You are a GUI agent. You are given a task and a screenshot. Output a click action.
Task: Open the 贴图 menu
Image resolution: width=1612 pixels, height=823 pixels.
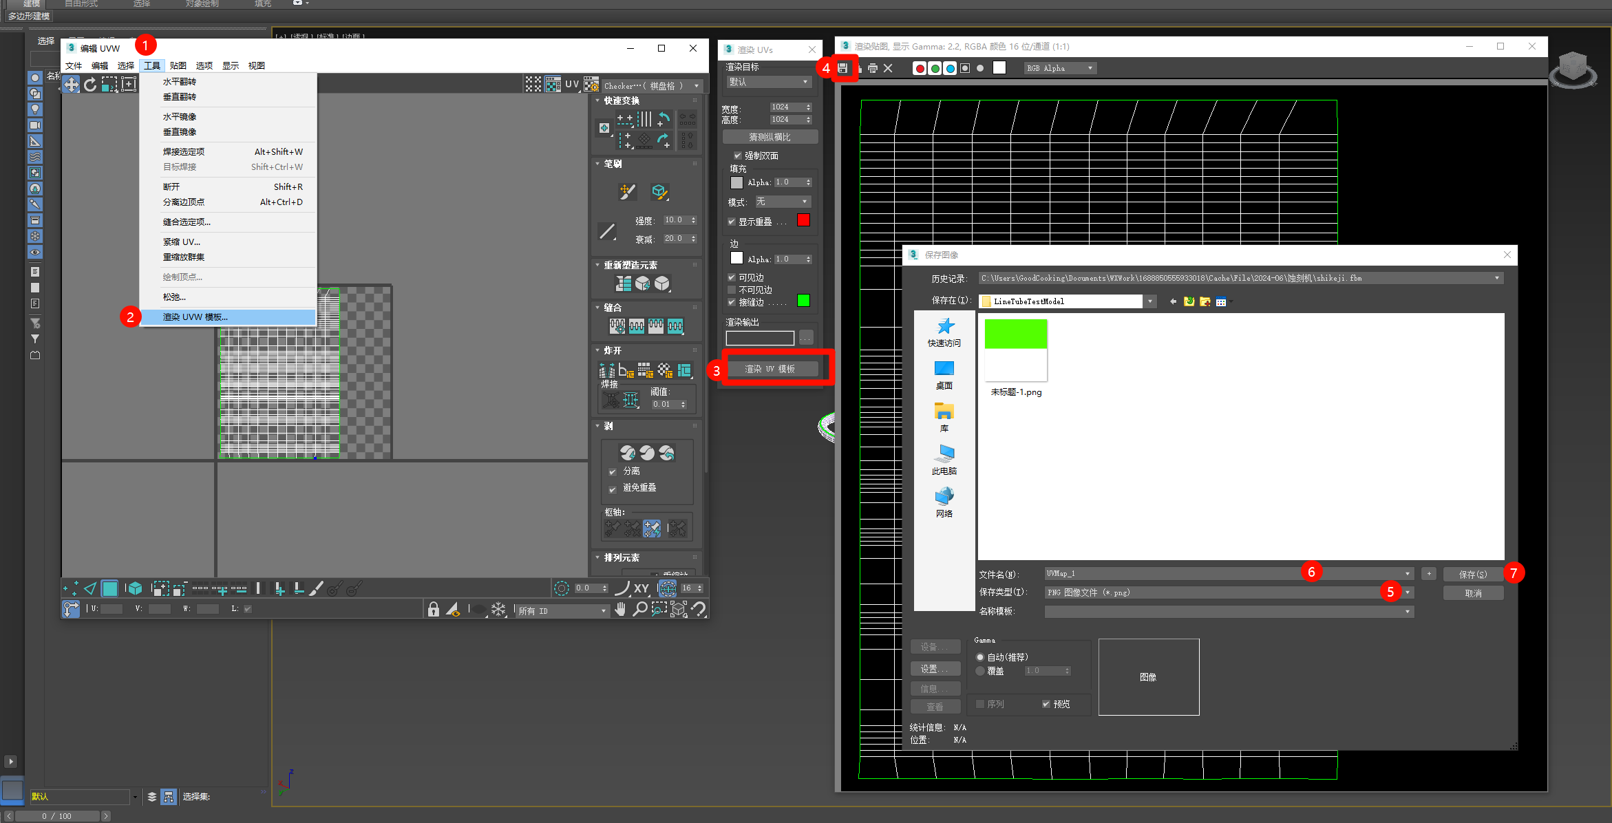point(178,65)
